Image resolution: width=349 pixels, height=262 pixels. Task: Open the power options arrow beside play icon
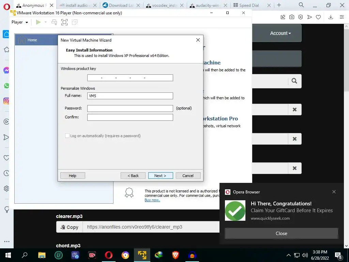tap(46, 22)
